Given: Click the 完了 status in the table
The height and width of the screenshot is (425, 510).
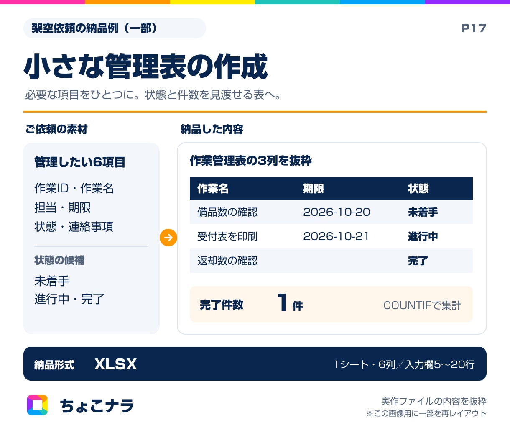Looking at the screenshot, I should [x=418, y=261].
